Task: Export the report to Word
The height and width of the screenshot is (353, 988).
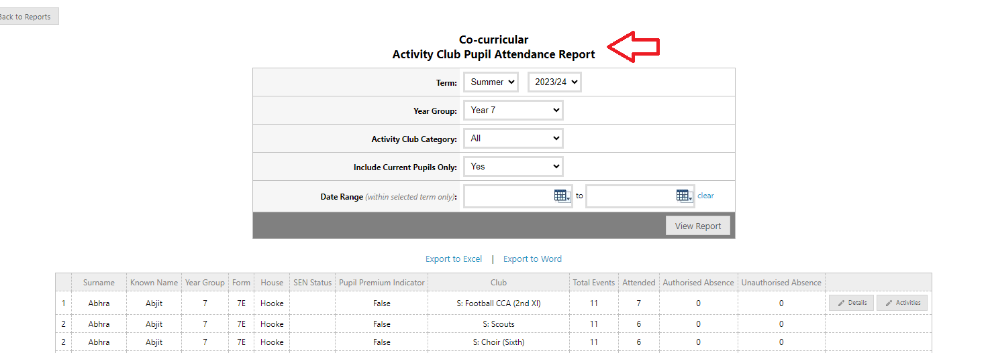Action: pyautogui.click(x=532, y=259)
